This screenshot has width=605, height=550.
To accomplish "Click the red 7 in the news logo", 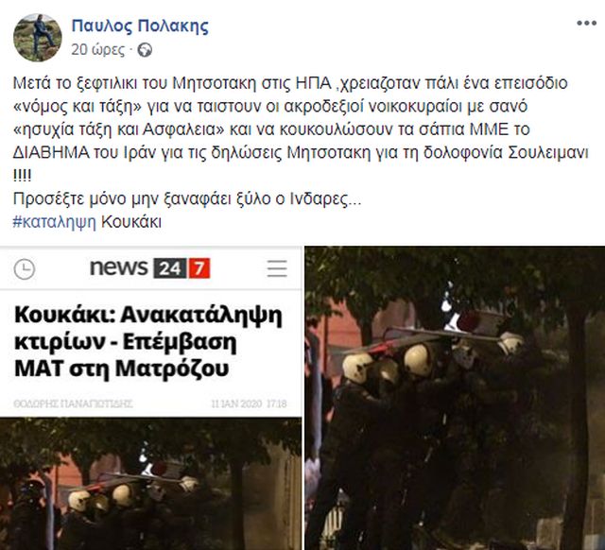I will (199, 268).
